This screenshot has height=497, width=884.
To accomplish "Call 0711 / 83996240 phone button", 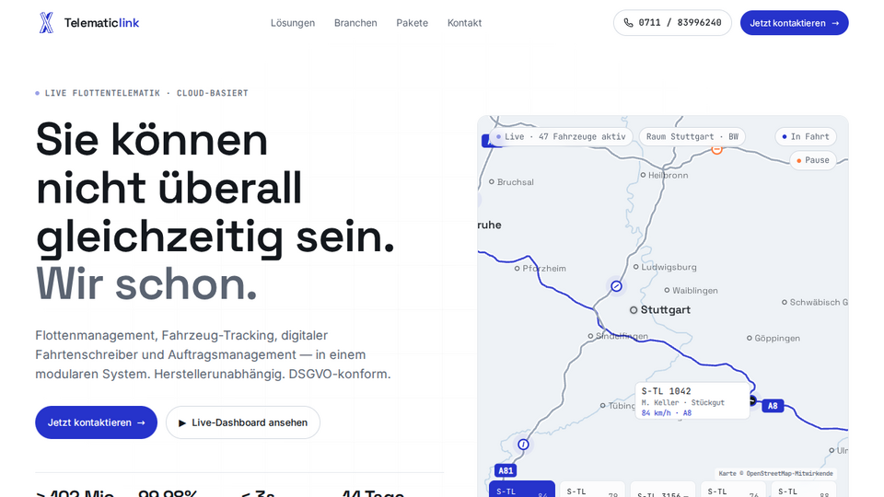I will [672, 23].
